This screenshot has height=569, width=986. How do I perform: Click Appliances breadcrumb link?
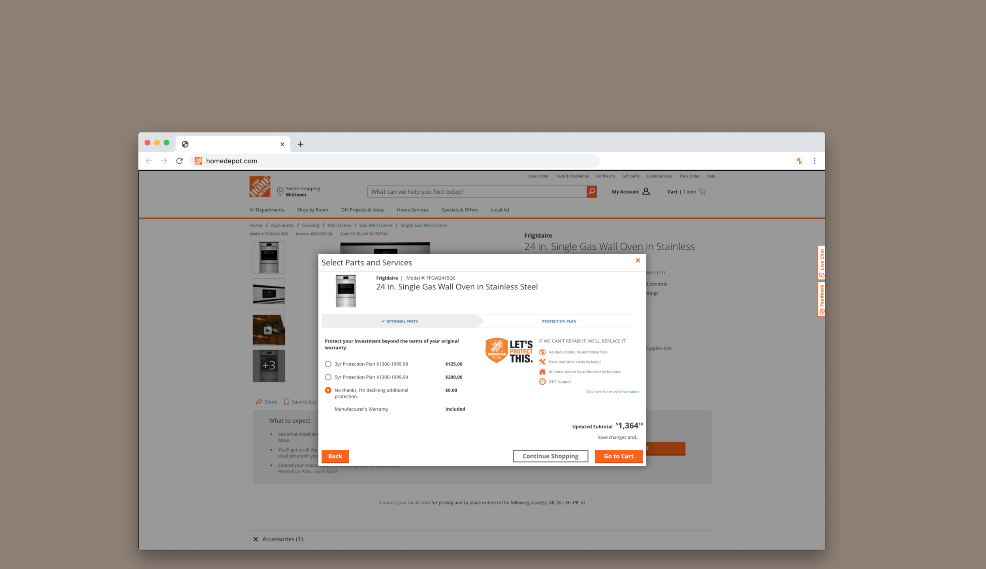pos(282,225)
